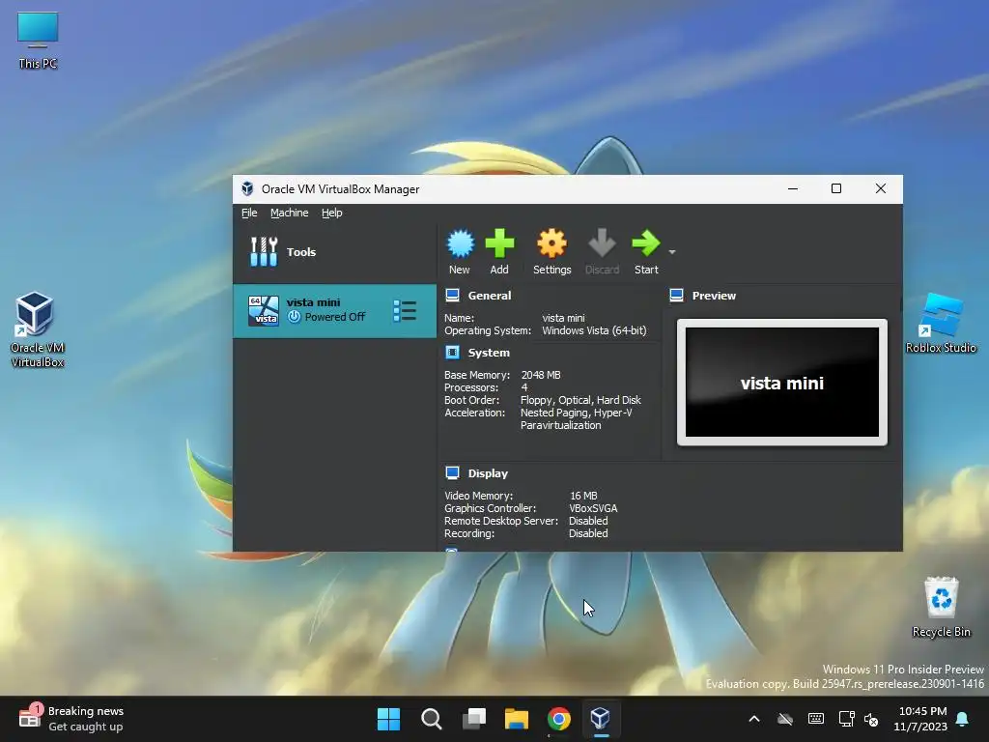
Task: Click the Remote Desktop Server Disabled value
Action: 588,521
